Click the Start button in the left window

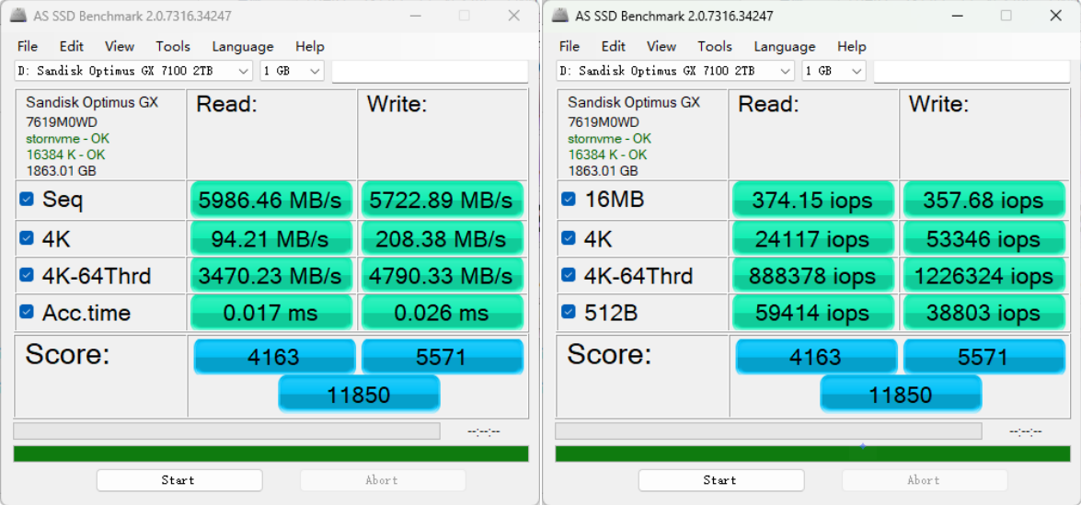179,480
